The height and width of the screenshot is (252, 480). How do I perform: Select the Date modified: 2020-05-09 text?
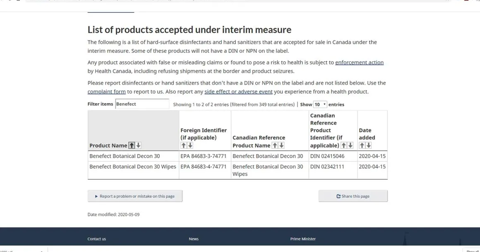click(113, 214)
